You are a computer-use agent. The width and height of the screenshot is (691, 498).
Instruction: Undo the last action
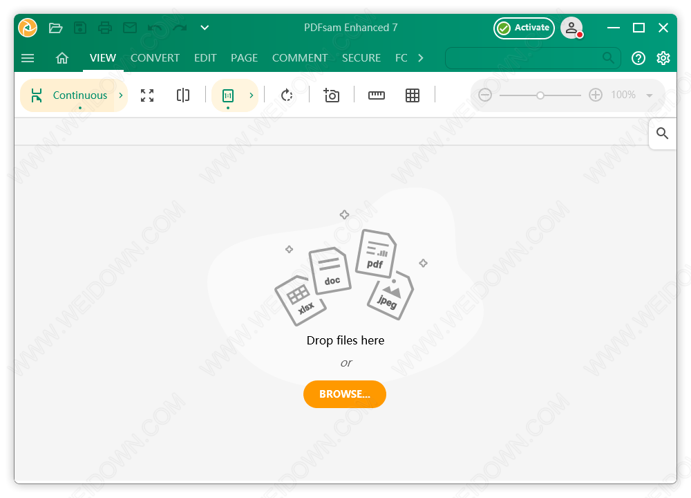pyautogui.click(x=155, y=28)
